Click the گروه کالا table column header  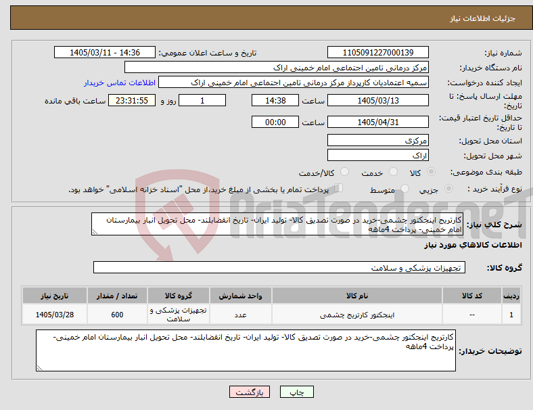[179, 296]
